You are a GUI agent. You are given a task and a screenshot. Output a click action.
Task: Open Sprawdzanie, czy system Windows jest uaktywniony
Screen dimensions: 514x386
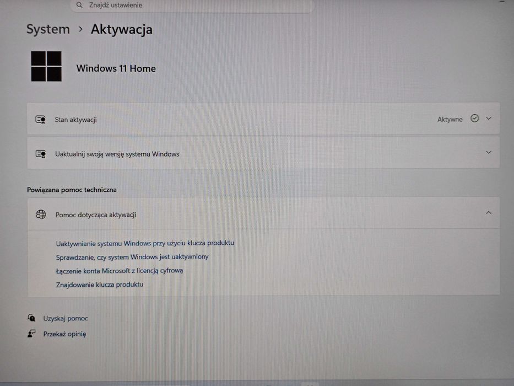132,257
